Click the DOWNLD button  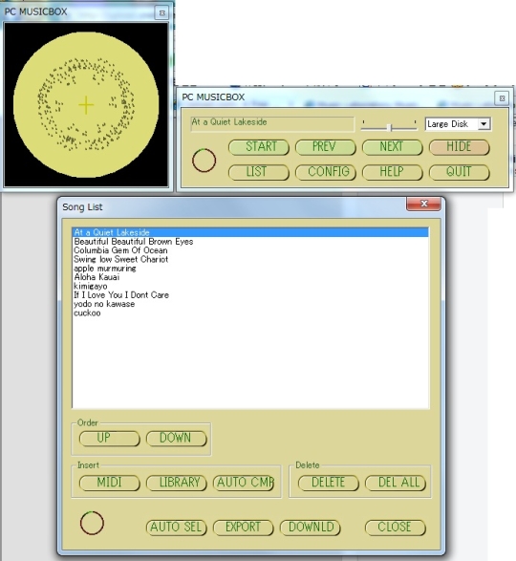[x=311, y=528]
